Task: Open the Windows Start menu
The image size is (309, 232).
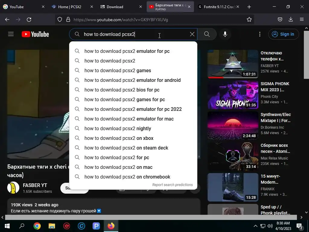Action: (7, 226)
